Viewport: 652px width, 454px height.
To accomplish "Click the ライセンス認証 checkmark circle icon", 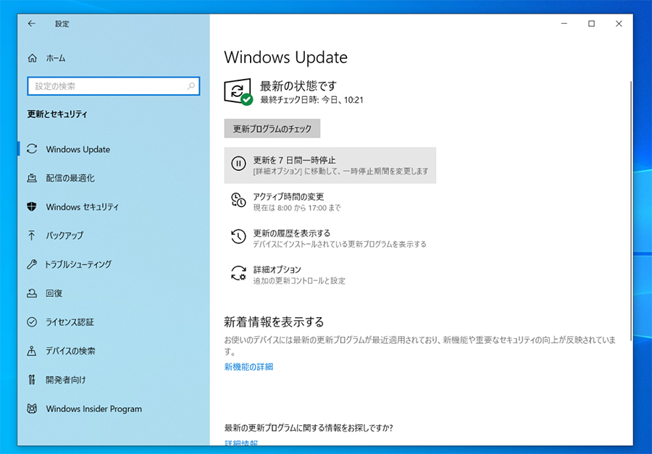I will [32, 321].
